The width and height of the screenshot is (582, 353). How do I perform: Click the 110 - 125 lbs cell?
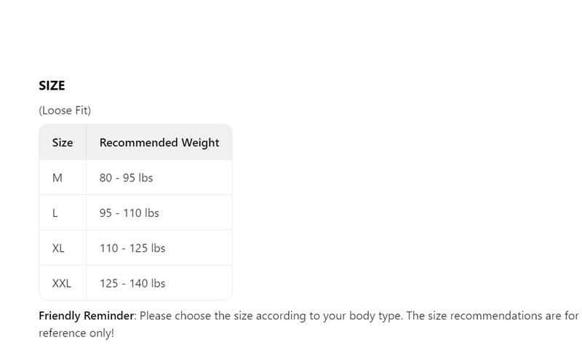pyautogui.click(x=159, y=248)
